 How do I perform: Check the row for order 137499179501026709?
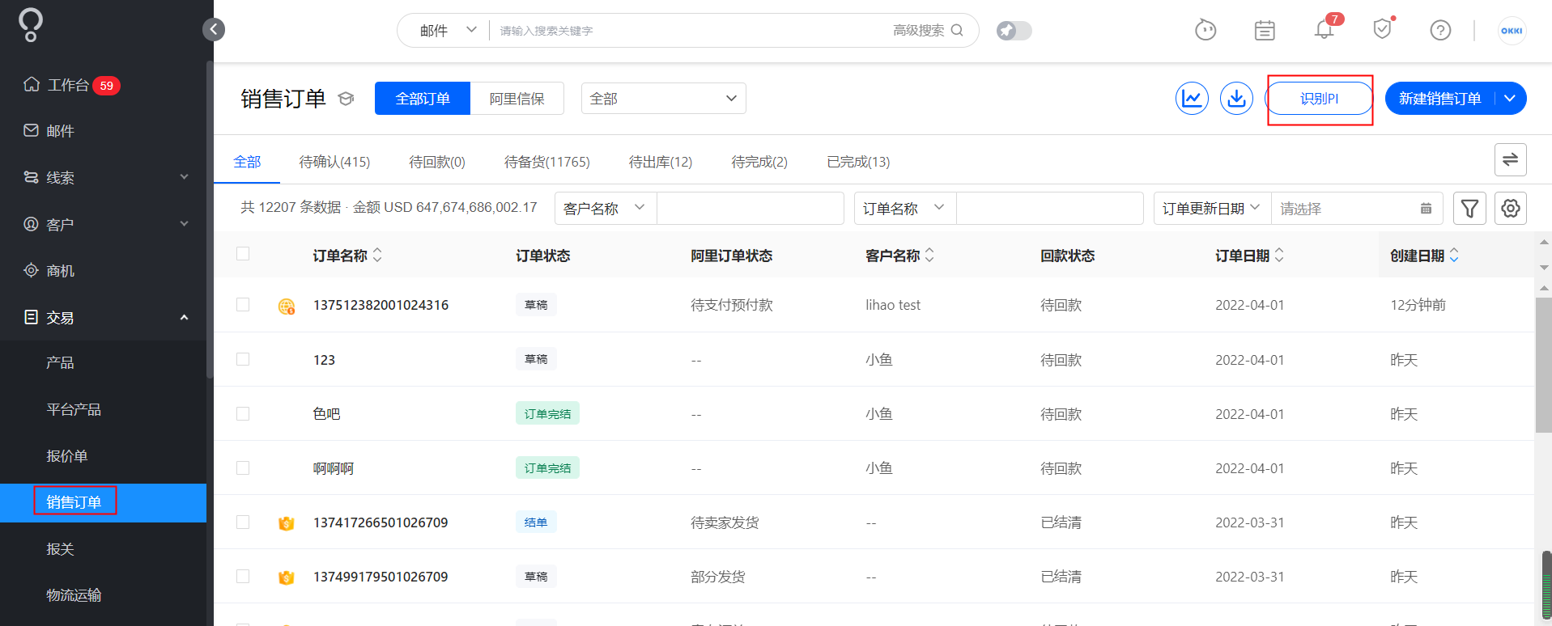coord(243,576)
